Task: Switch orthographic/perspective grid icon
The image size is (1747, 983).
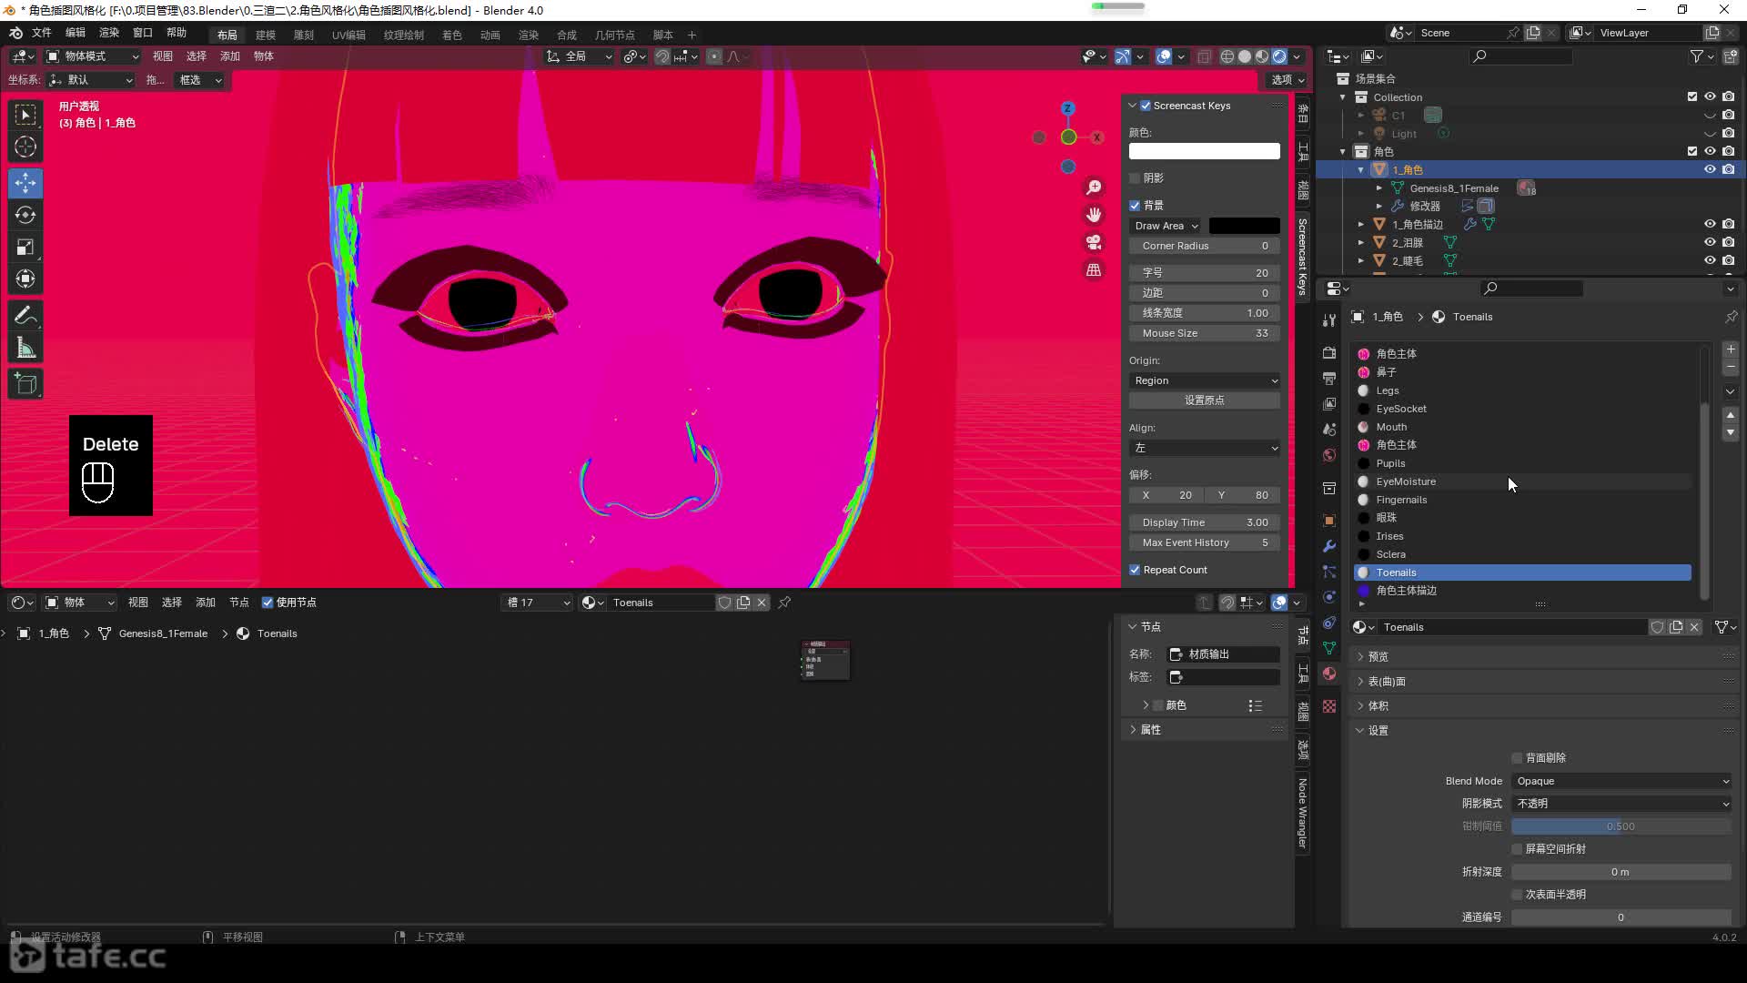Action: 1094,270
